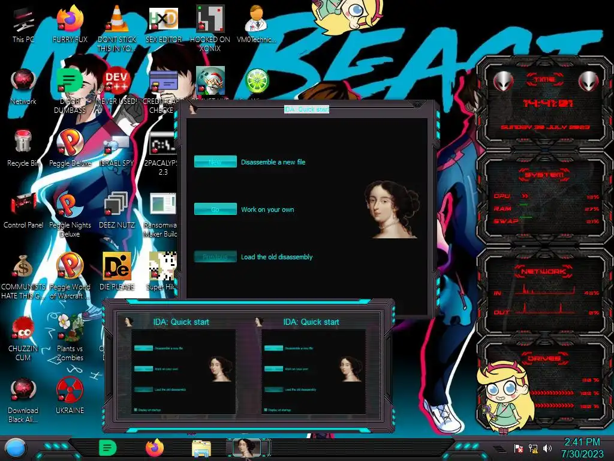Viewport: 614px width, 461px height.
Task: Click the SWAP usage row in SYSTEM widget
Action: pyautogui.click(x=546, y=221)
